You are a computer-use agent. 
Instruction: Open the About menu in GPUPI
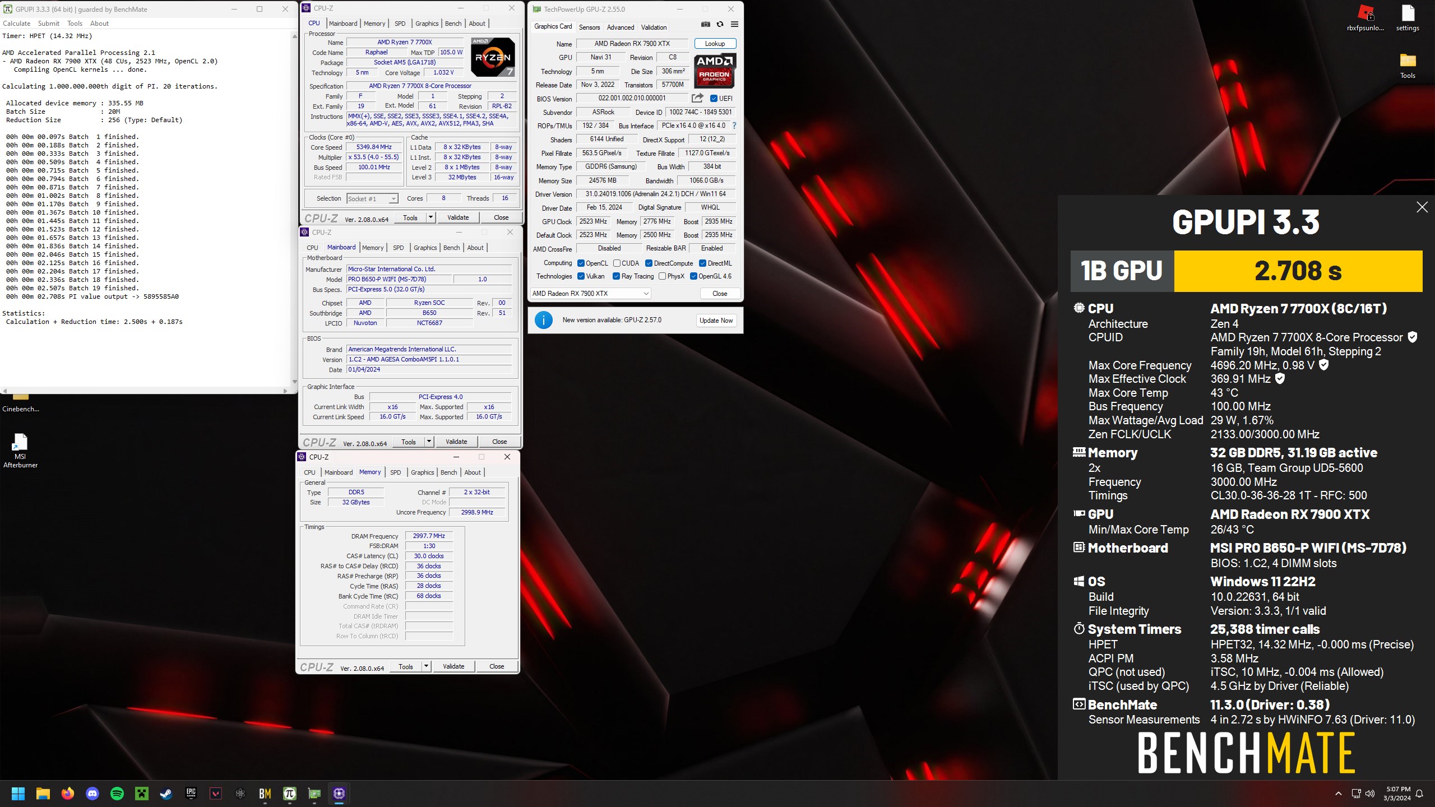[x=99, y=24]
